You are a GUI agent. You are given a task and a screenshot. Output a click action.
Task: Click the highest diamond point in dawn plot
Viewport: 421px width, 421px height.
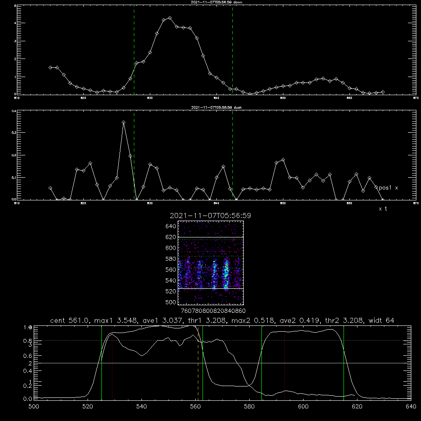170,18
